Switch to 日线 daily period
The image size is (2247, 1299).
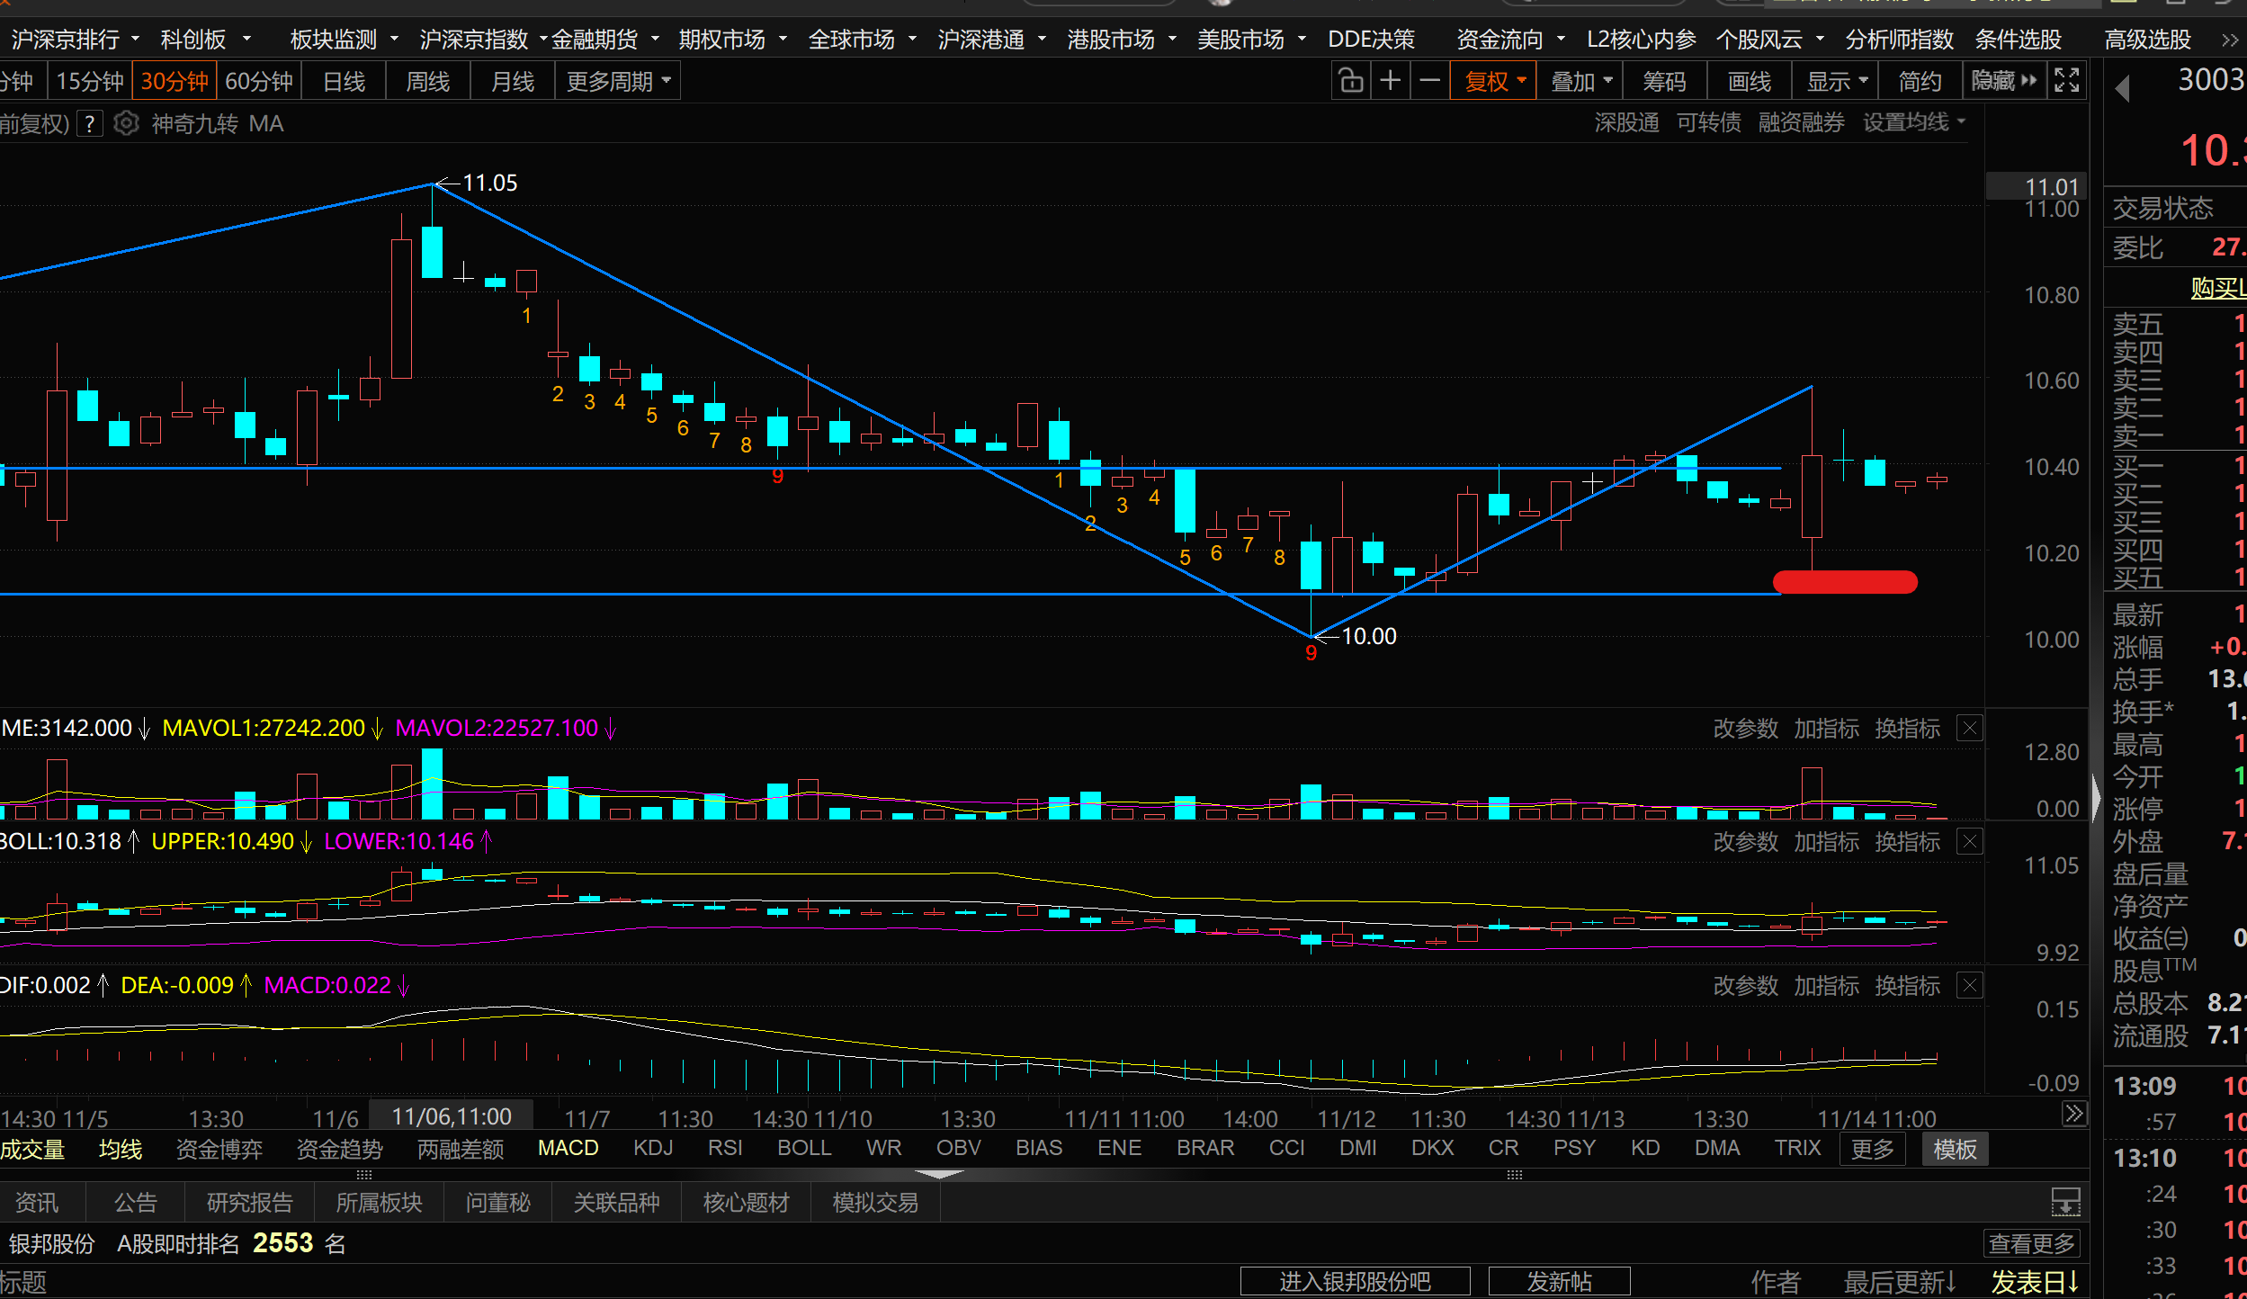coord(344,82)
